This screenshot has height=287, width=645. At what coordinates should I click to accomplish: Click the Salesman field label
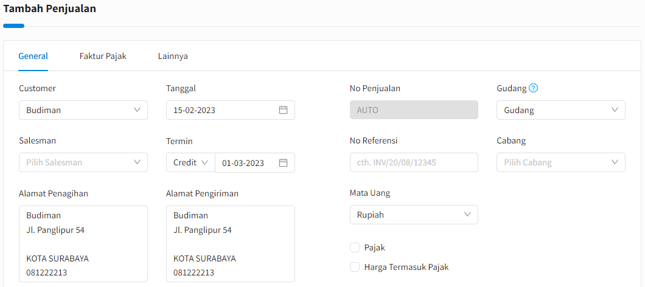click(38, 140)
